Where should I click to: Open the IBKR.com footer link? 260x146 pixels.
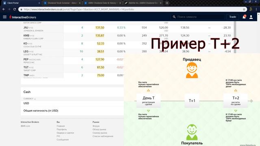pyautogui.click(x=25, y=126)
